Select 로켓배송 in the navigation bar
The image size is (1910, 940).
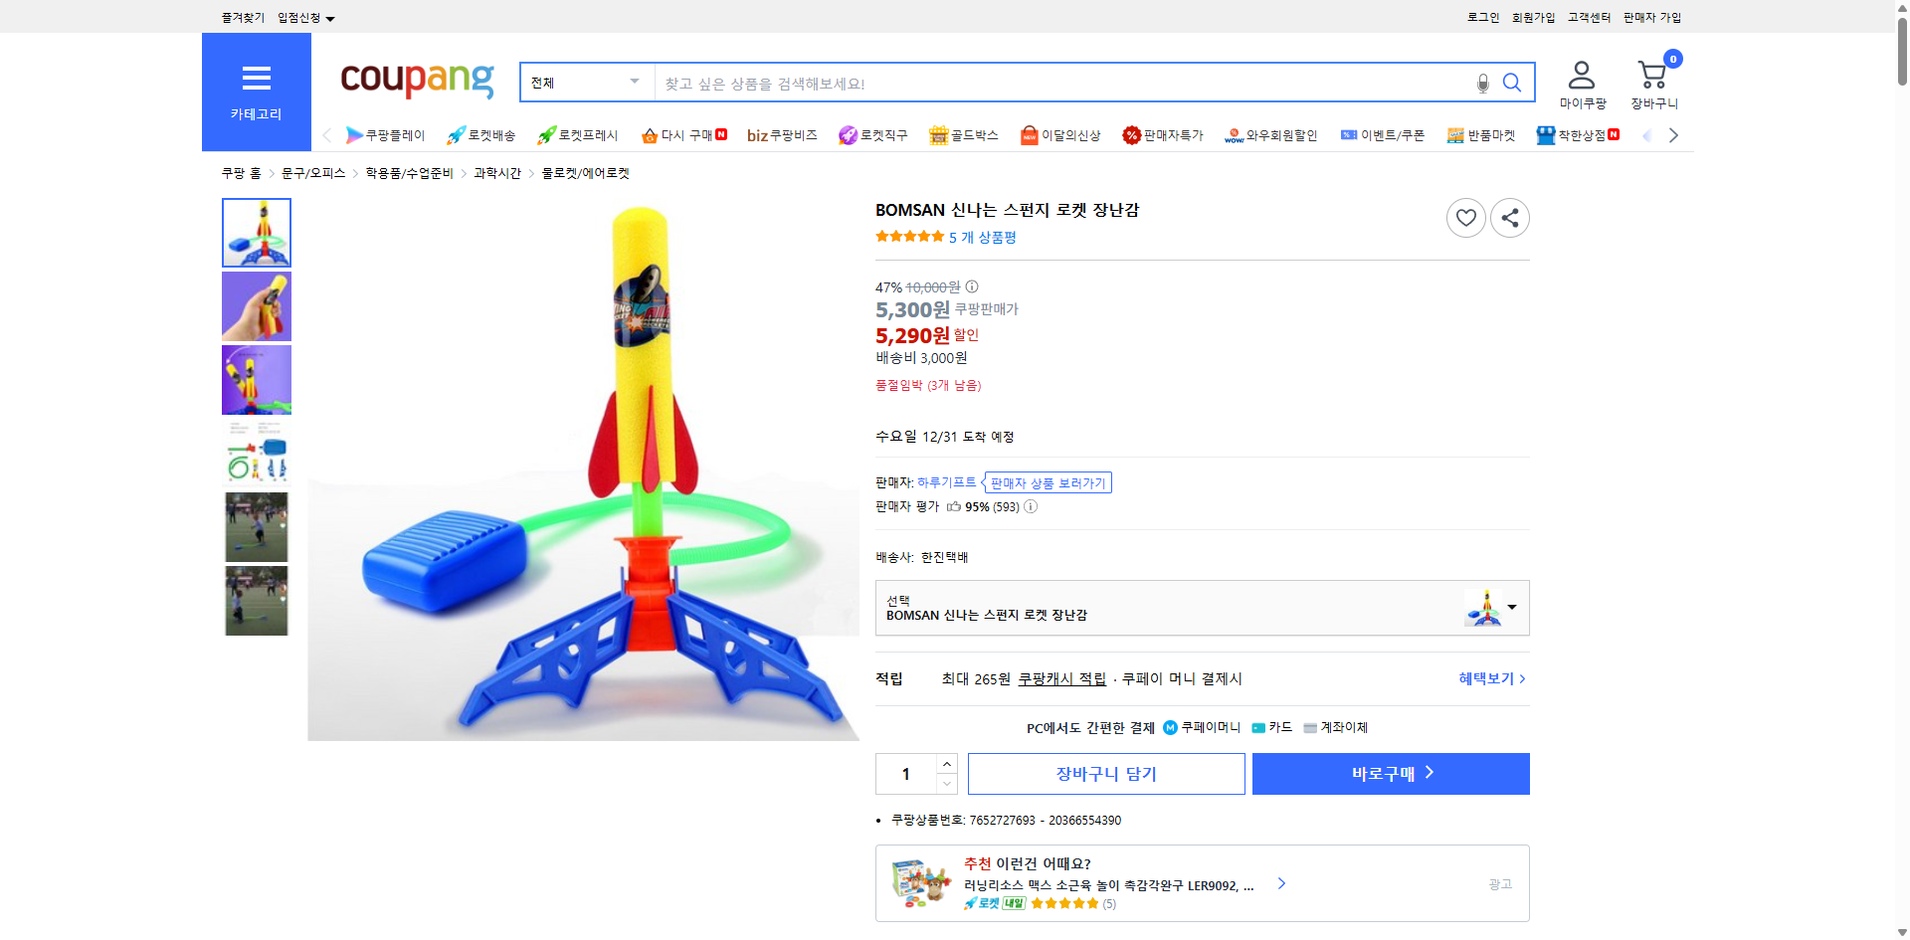pyautogui.click(x=481, y=134)
